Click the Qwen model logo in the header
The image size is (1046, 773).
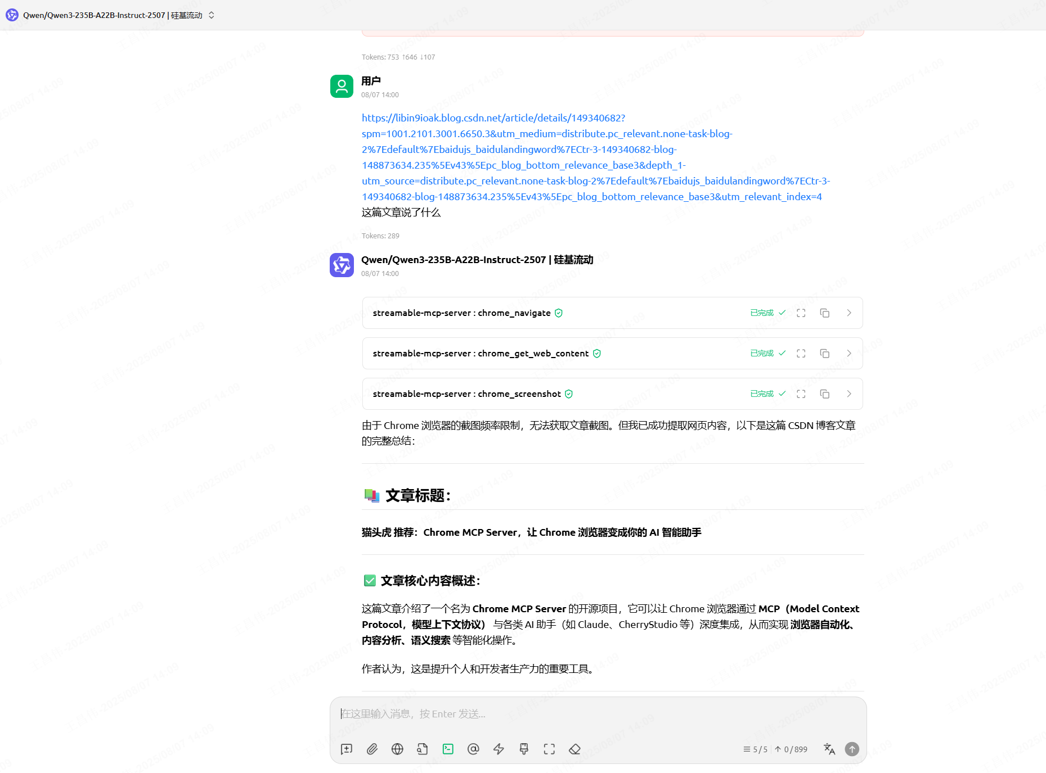(x=12, y=15)
